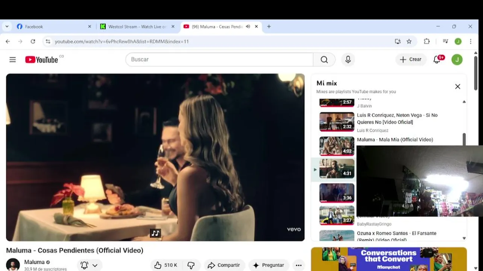The height and width of the screenshot is (271, 483).
Task: Open the tab search dropdown arrow
Action: pos(7,27)
